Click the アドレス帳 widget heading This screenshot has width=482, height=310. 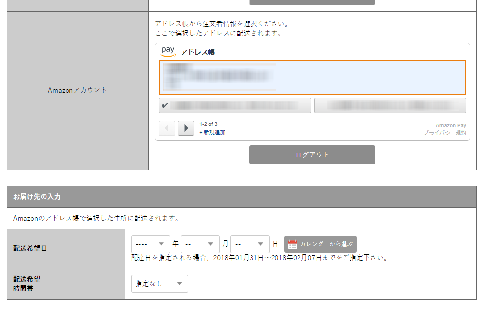pos(198,52)
